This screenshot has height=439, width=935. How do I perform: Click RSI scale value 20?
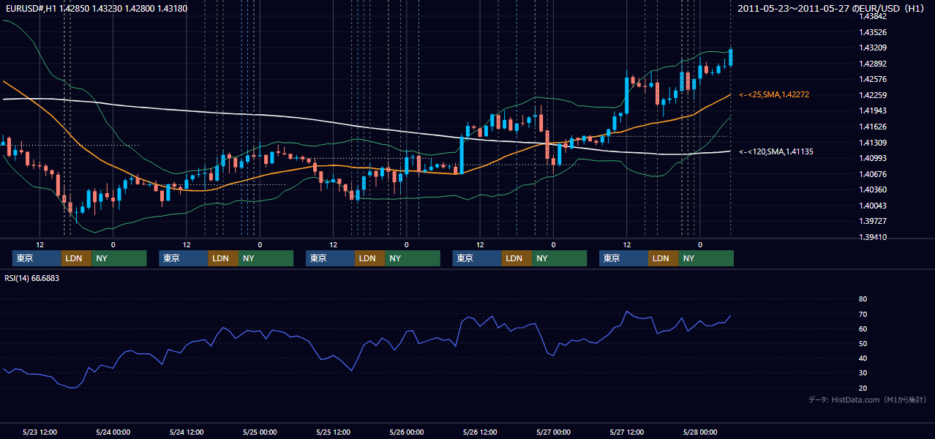point(863,388)
